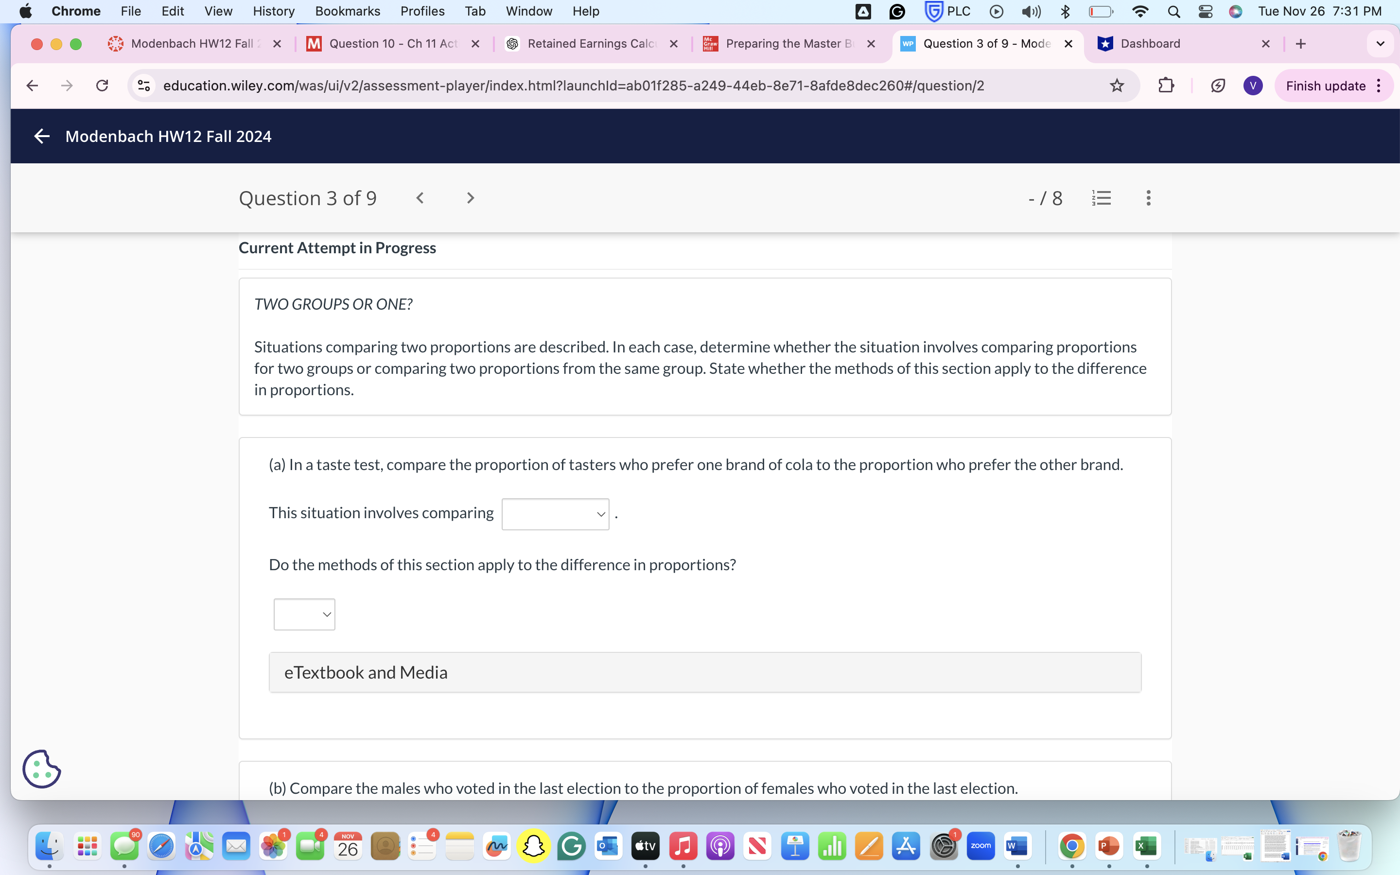Reload the current page
Screen dimensions: 1400x875
102,85
